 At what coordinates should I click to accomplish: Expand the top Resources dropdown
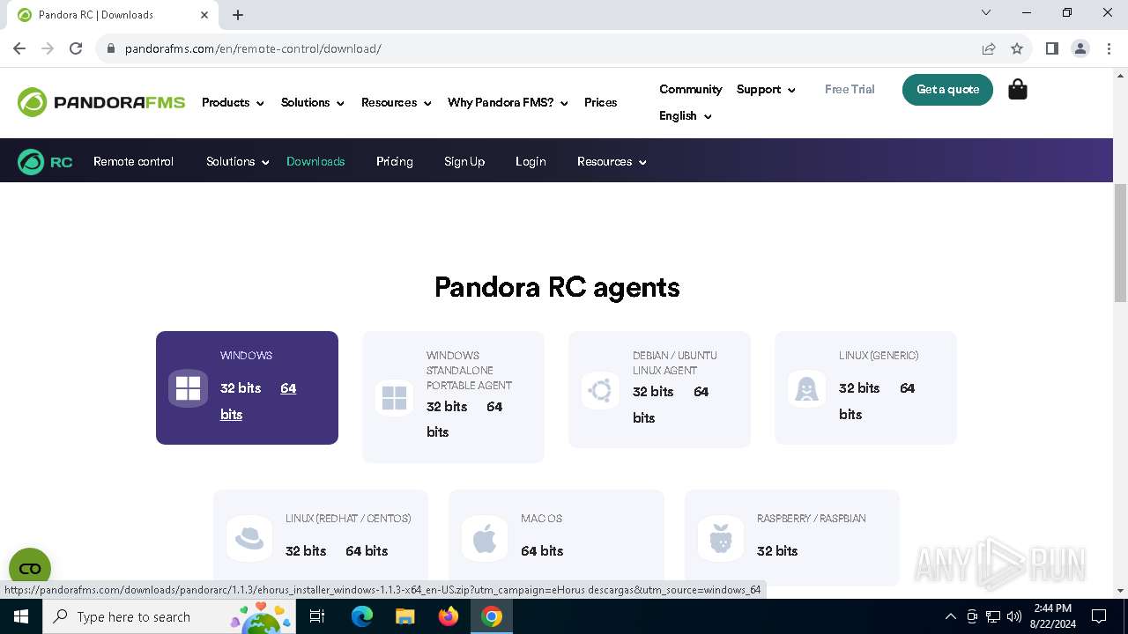[x=396, y=103]
